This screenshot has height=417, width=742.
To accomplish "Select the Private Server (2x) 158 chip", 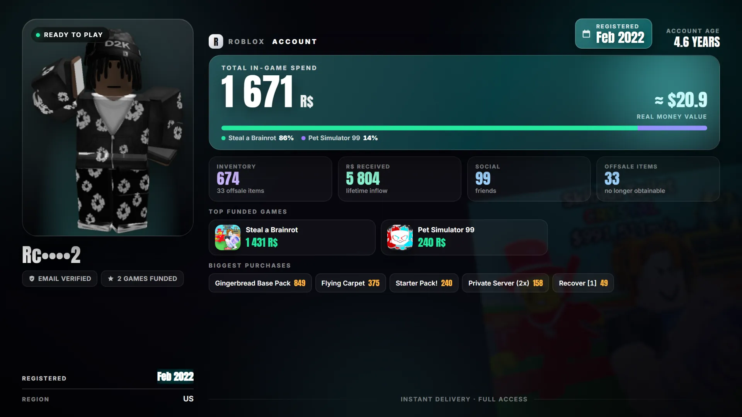I will [505, 283].
